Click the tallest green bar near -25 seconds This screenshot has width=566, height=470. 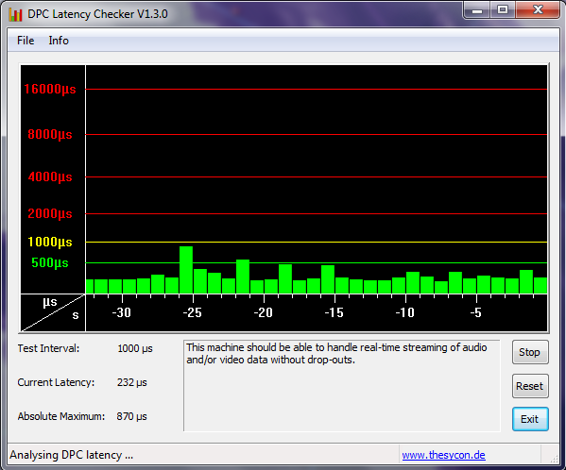pyautogui.click(x=186, y=270)
